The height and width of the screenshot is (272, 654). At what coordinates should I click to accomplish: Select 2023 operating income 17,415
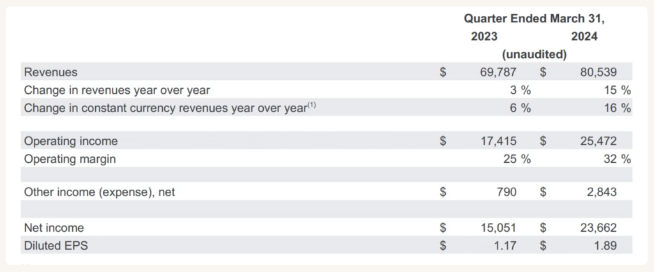click(x=498, y=141)
